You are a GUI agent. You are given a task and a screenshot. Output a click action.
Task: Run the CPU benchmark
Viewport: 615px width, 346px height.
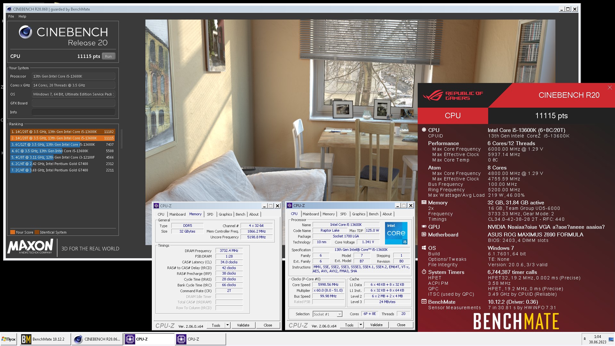tap(108, 56)
